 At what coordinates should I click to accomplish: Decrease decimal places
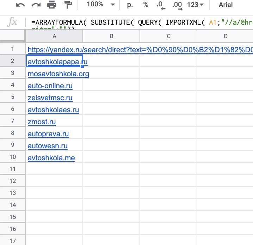tap(161, 5)
